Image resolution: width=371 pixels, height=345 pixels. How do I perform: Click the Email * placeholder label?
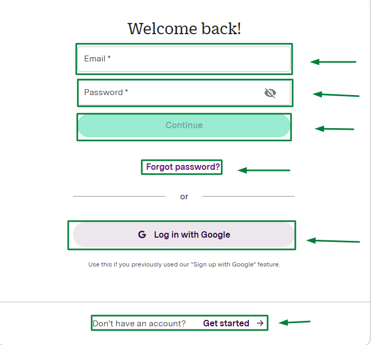[97, 59]
